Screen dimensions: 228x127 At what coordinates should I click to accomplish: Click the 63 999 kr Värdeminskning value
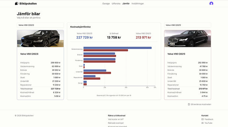[x=56, y=66]
